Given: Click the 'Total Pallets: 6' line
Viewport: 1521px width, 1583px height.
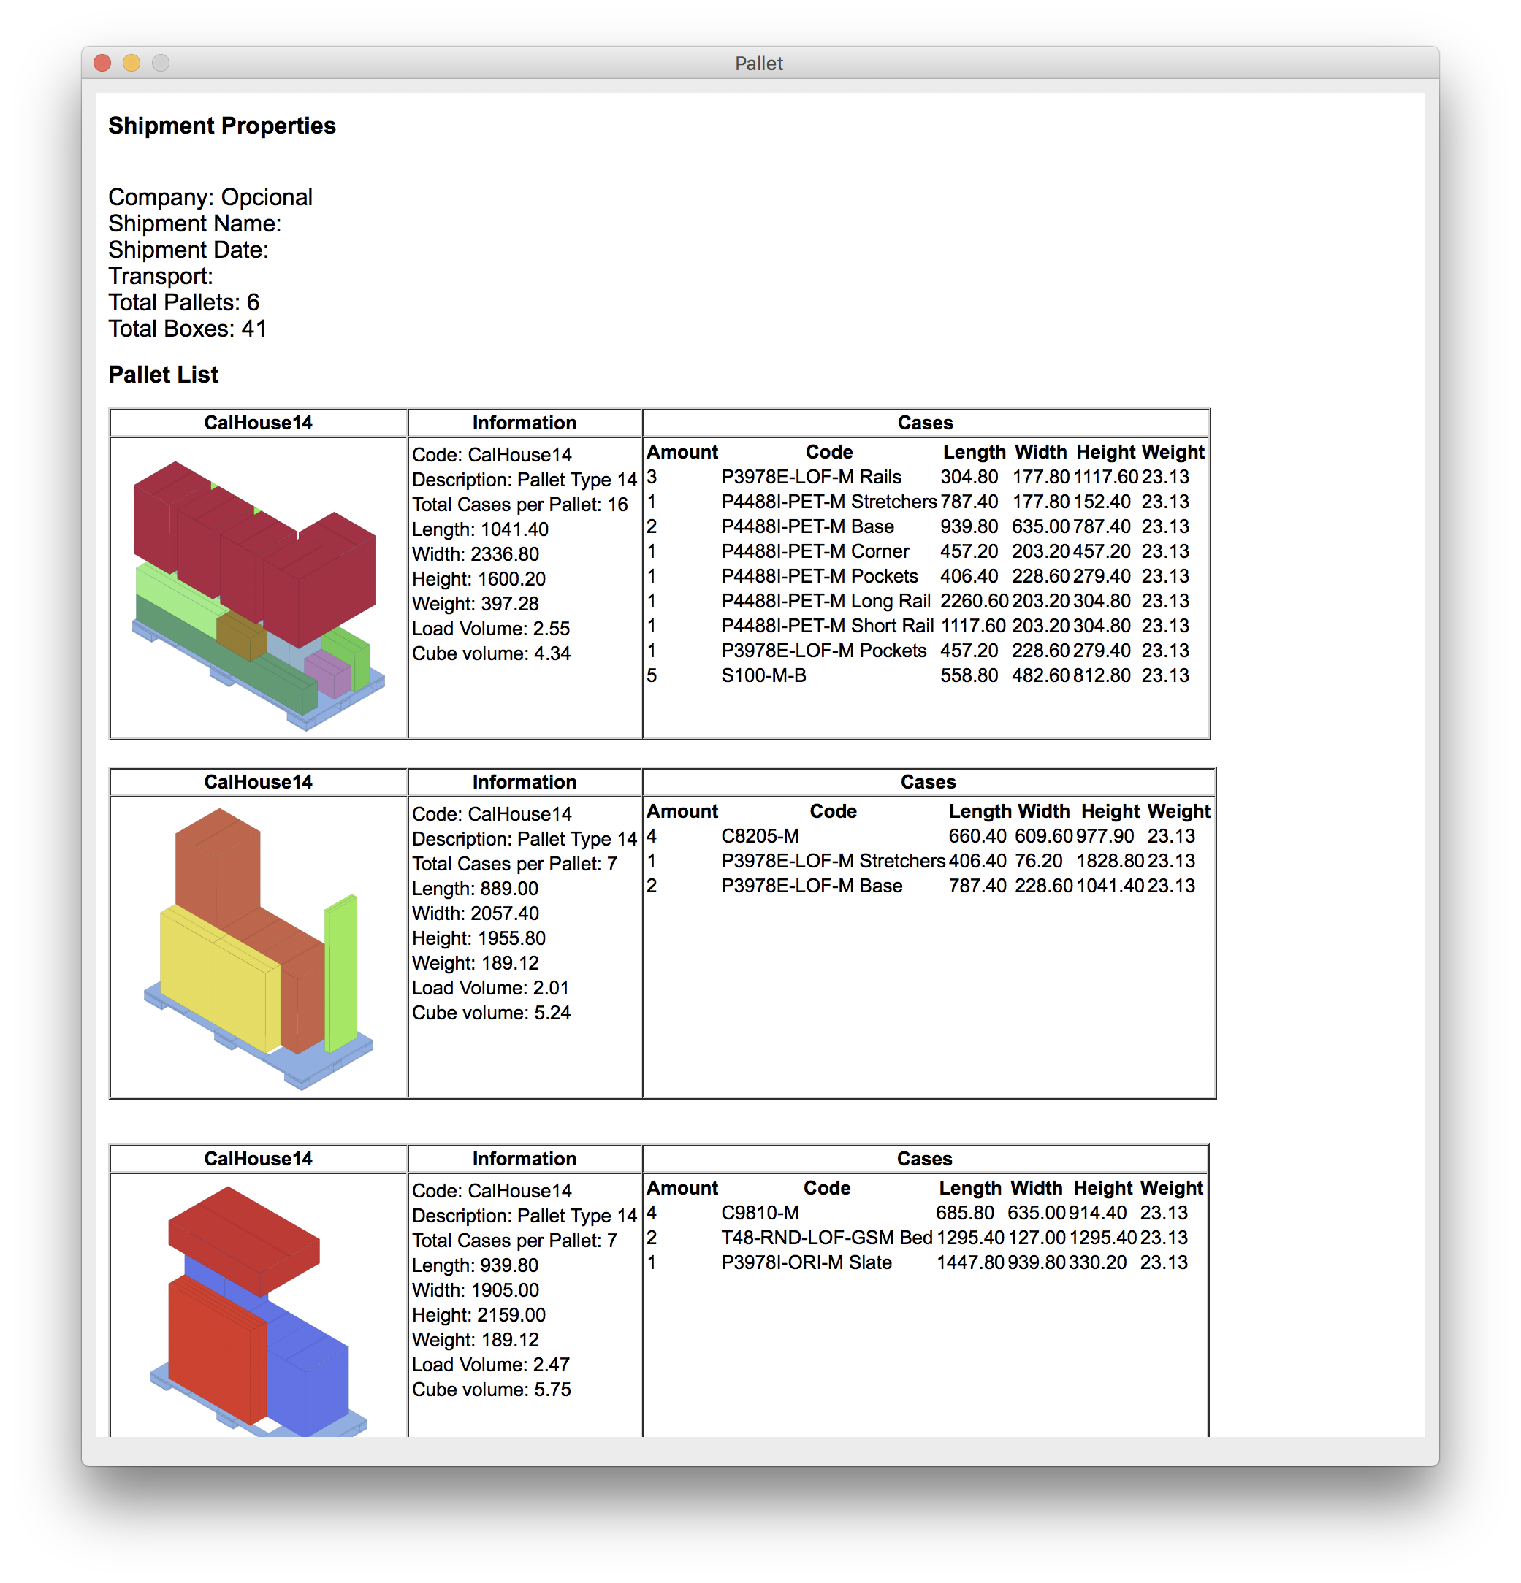Looking at the screenshot, I should (x=183, y=302).
